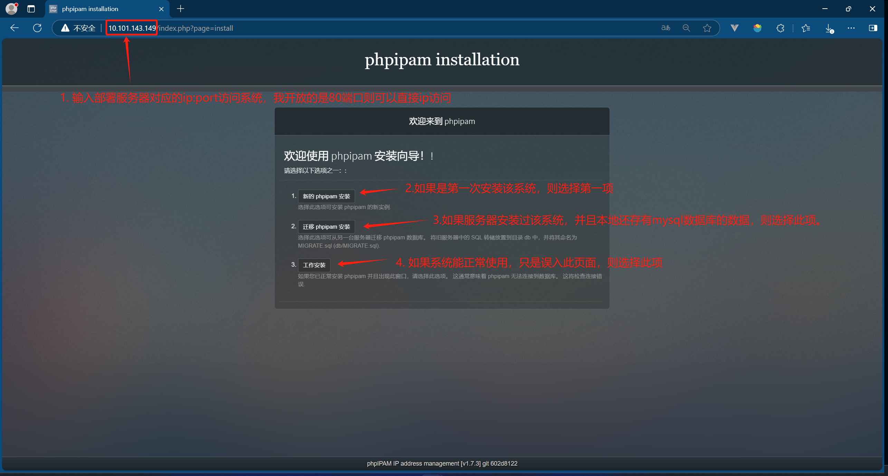
Task: Add page to favorites with star icon
Action: 707,28
